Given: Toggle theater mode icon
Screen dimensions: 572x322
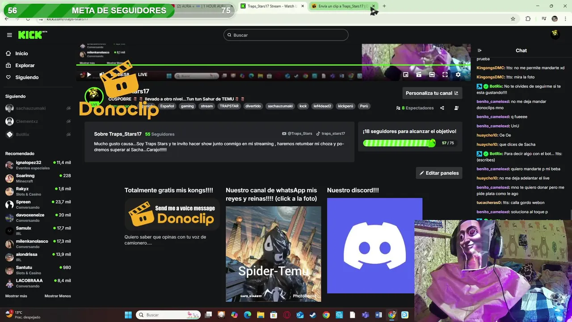Looking at the screenshot, I should pos(432,75).
